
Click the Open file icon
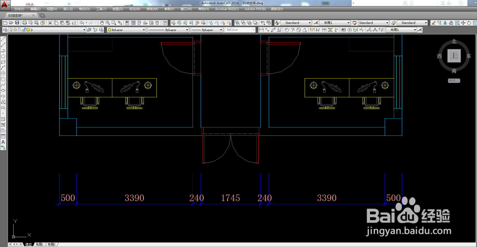[x=11, y=23]
